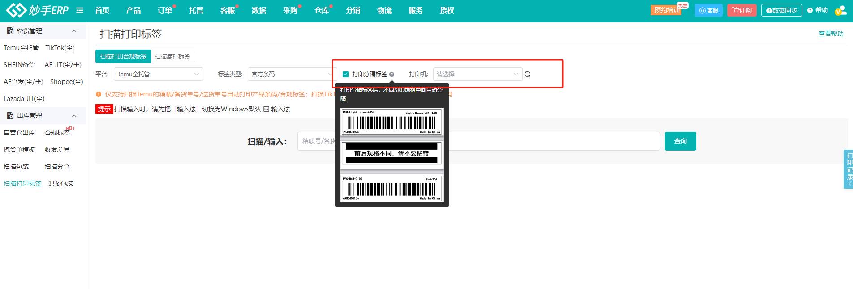
Task: Open 扫描打印标签 in sidebar
Action: point(22,184)
